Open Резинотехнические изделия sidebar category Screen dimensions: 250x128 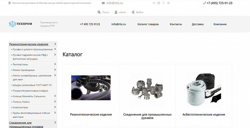tap(29, 44)
